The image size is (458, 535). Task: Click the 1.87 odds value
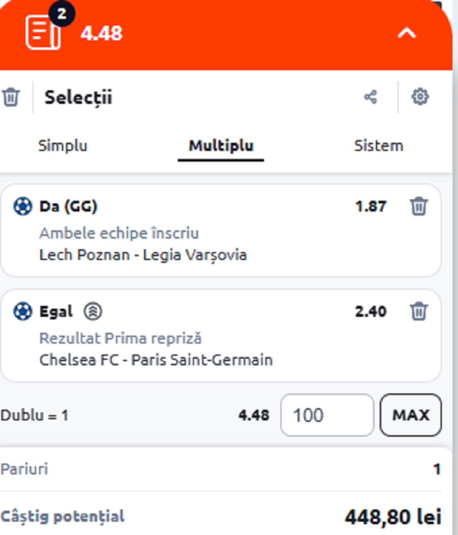tap(370, 206)
